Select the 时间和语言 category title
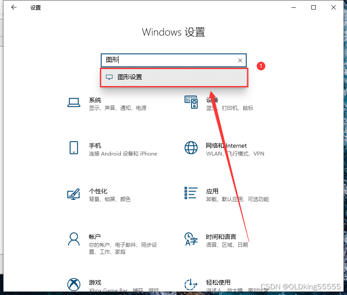The width and height of the screenshot is (347, 295). tap(221, 237)
